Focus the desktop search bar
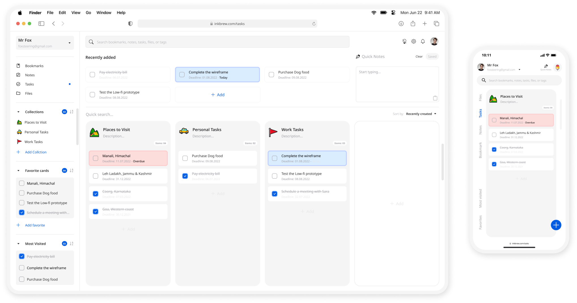This screenshot has width=577, height=303. [217, 42]
